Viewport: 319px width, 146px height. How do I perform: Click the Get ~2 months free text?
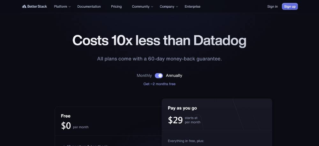click(159, 84)
